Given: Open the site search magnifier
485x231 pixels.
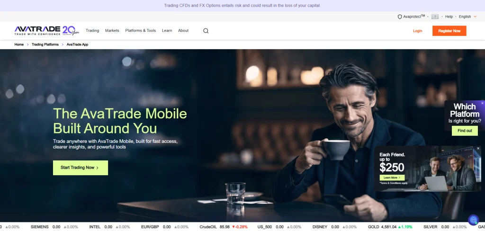Looking at the screenshot, I should [x=206, y=31].
